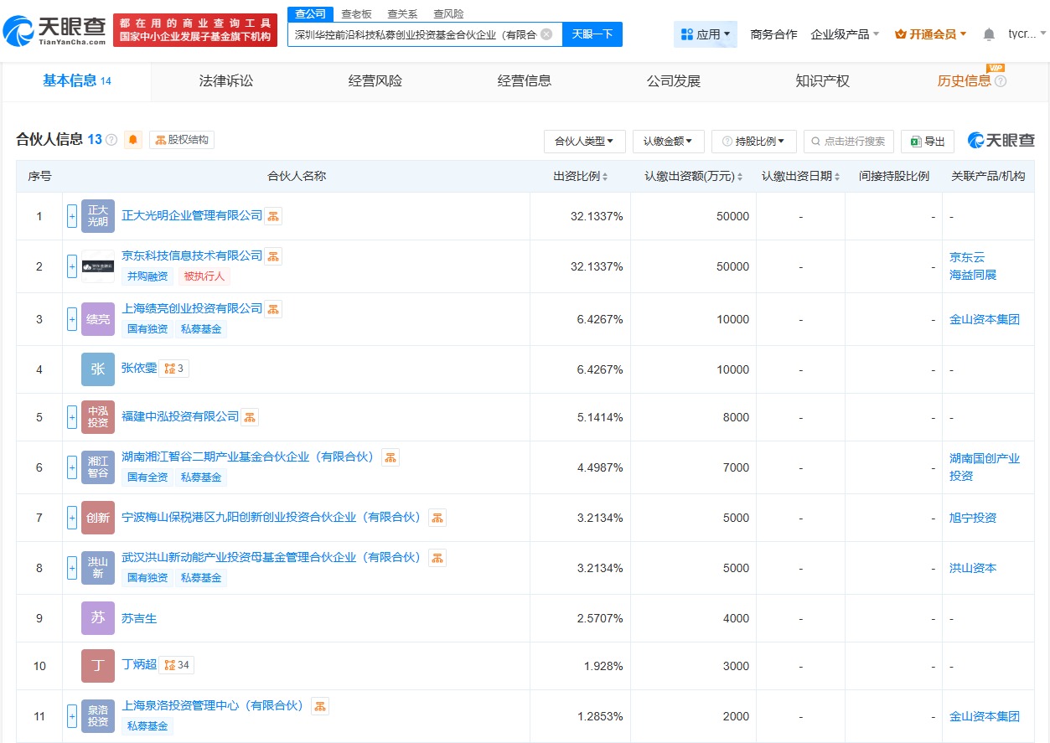Open equity structure icon for 武汉洪山新动能产业投资母基金
This screenshot has height=743, width=1050.
pos(437,558)
